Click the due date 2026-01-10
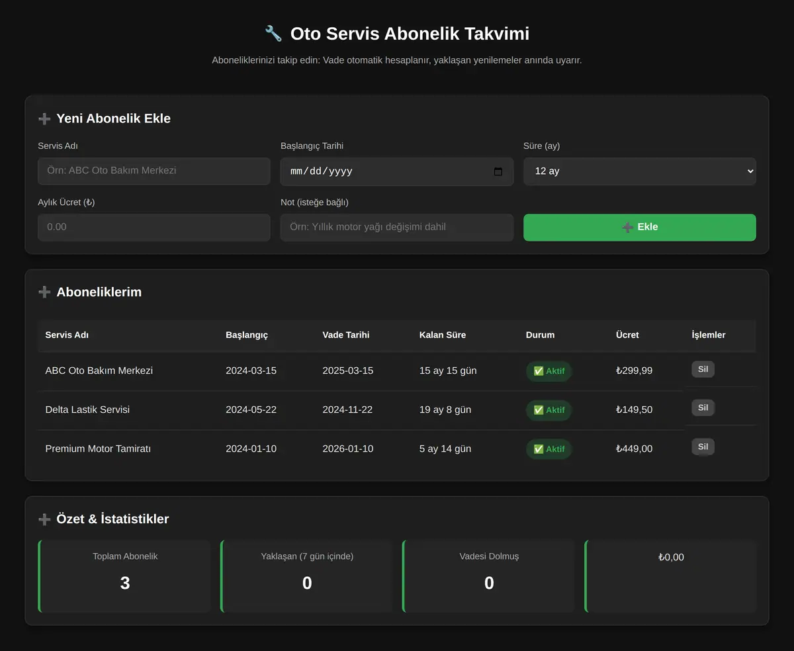Screen dimensions: 794x651 click(348, 449)
